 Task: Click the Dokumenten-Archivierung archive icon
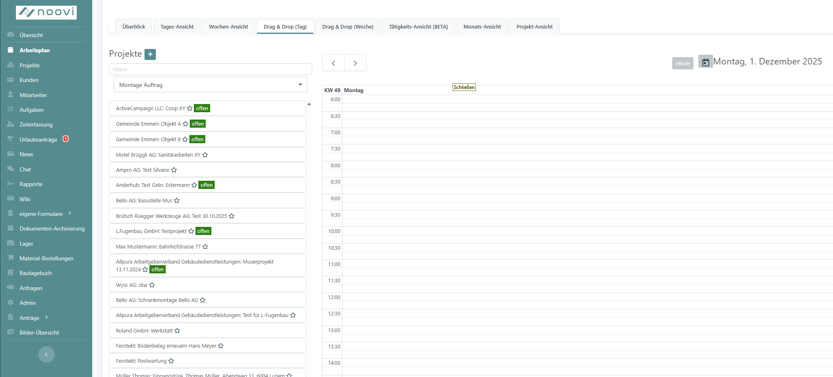pyautogui.click(x=11, y=228)
